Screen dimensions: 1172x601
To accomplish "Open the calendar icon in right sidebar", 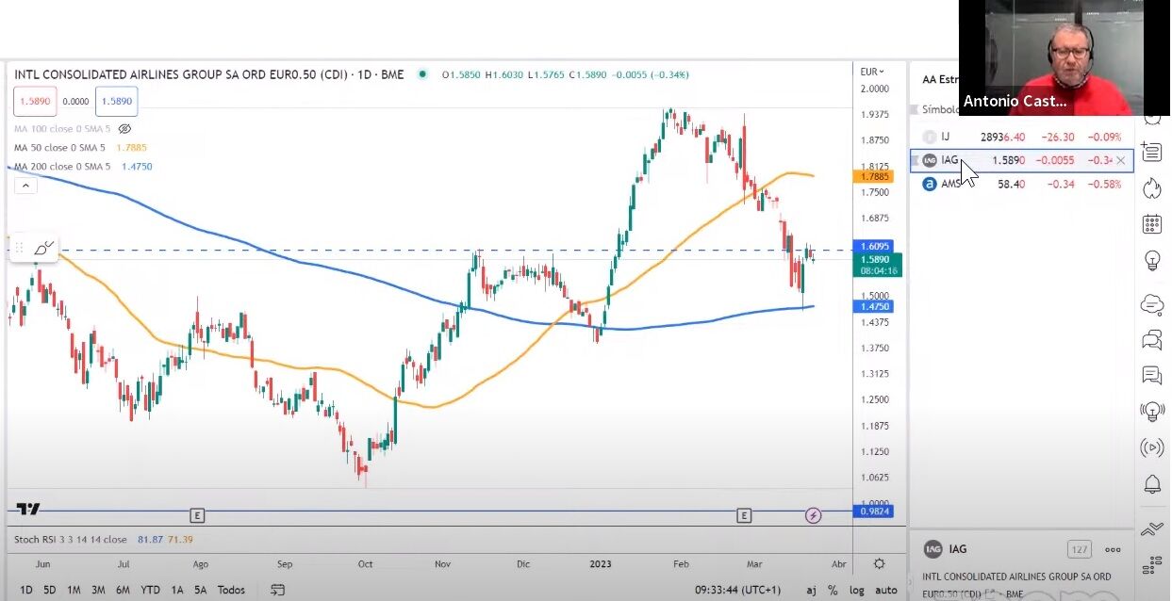I will 1151,224.
